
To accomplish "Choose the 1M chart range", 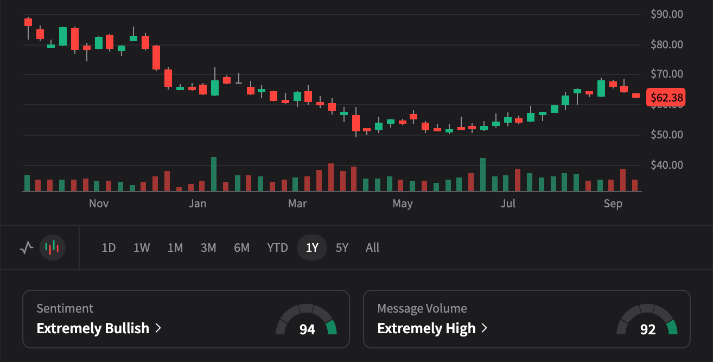I will [175, 248].
